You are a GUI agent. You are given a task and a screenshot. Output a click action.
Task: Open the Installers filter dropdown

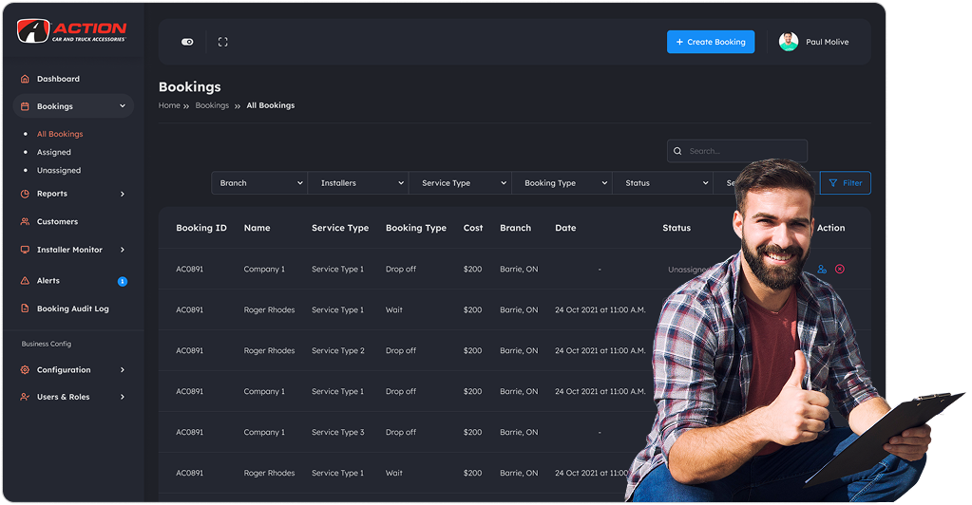tap(358, 183)
